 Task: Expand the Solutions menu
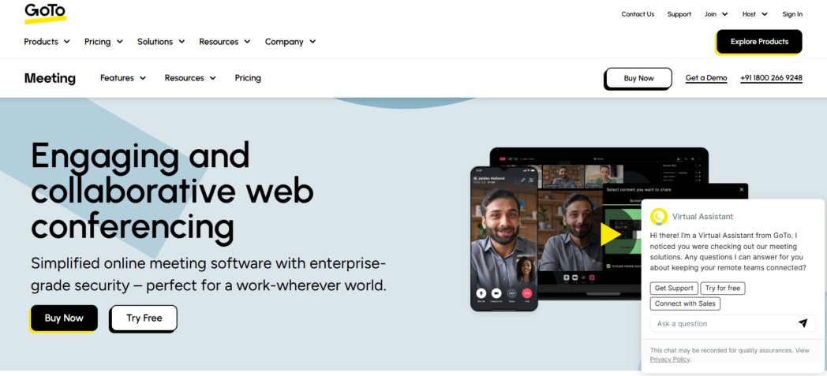pos(162,42)
